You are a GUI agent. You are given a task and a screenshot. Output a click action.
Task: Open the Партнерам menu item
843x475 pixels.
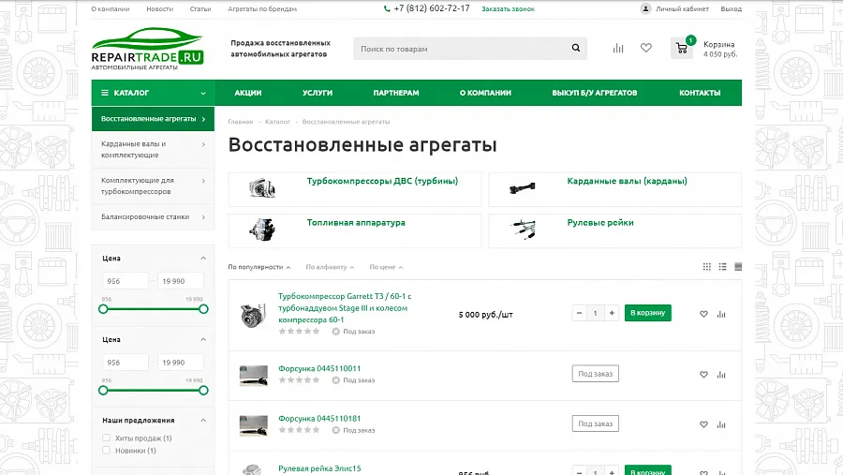coord(396,93)
